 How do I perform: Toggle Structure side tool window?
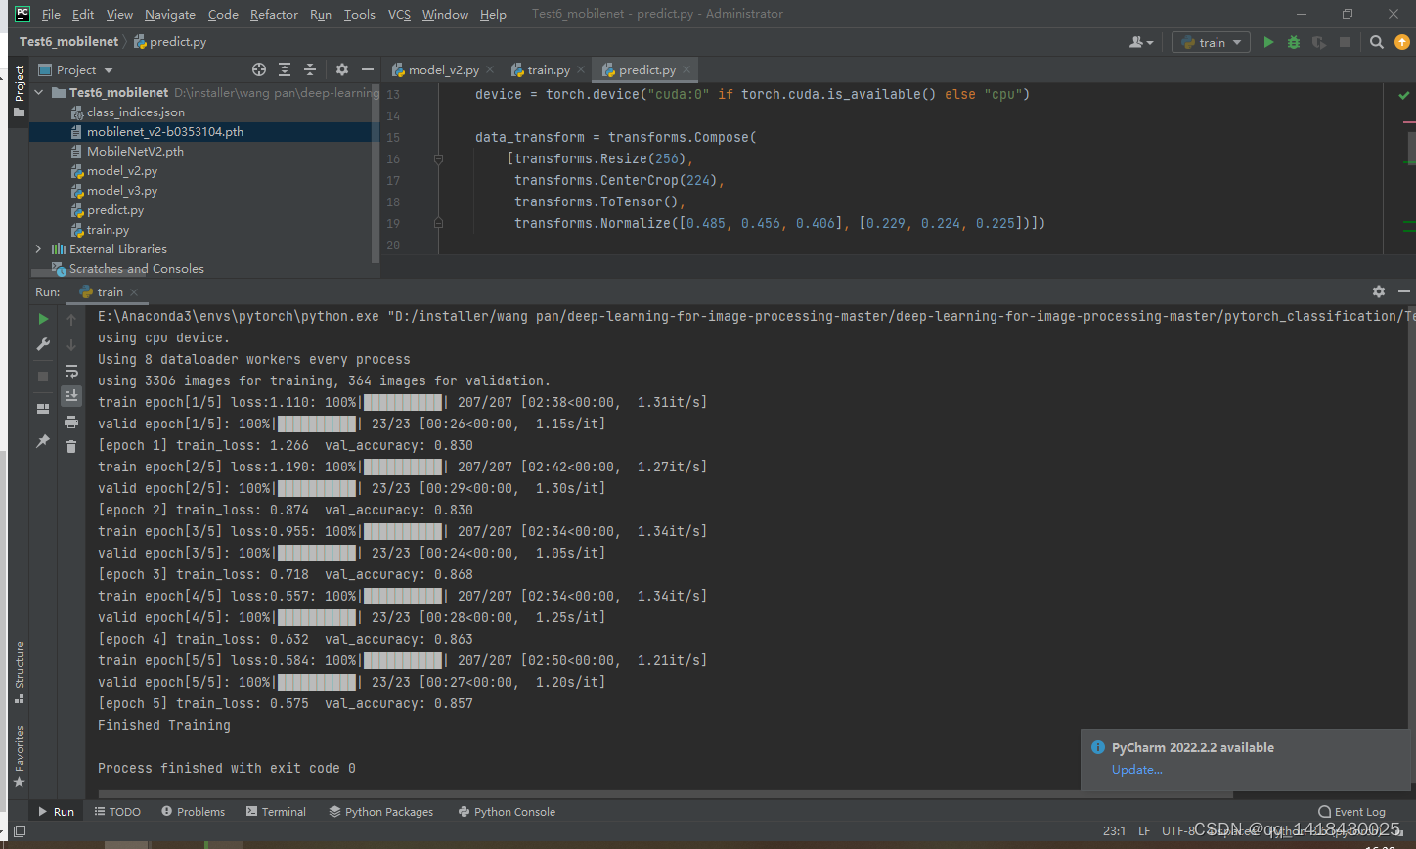[20, 672]
